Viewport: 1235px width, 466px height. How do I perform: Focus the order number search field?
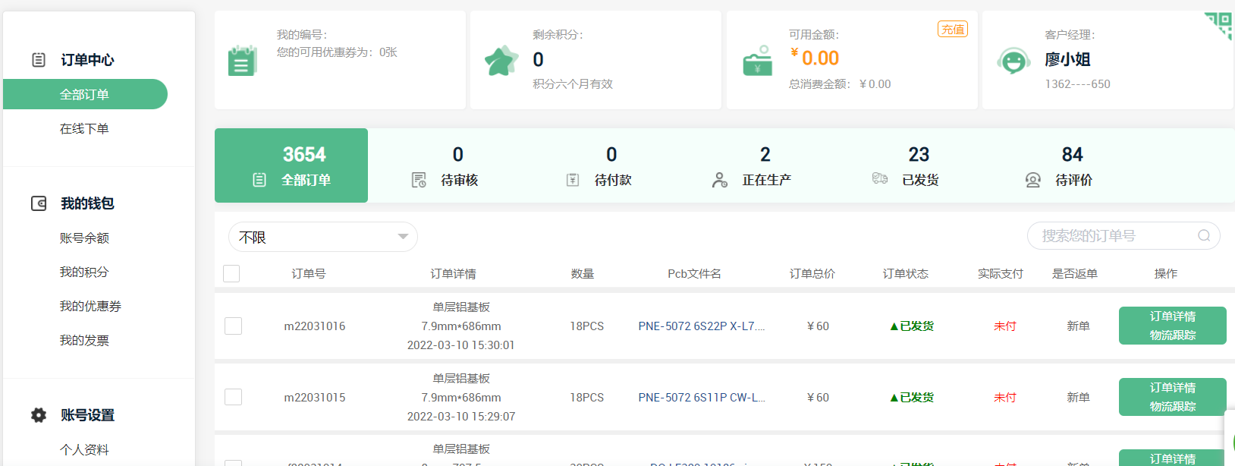click(1111, 236)
